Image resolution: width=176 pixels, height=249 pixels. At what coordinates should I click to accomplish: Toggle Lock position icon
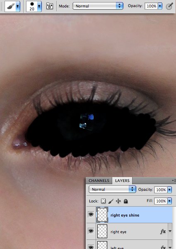(118, 201)
